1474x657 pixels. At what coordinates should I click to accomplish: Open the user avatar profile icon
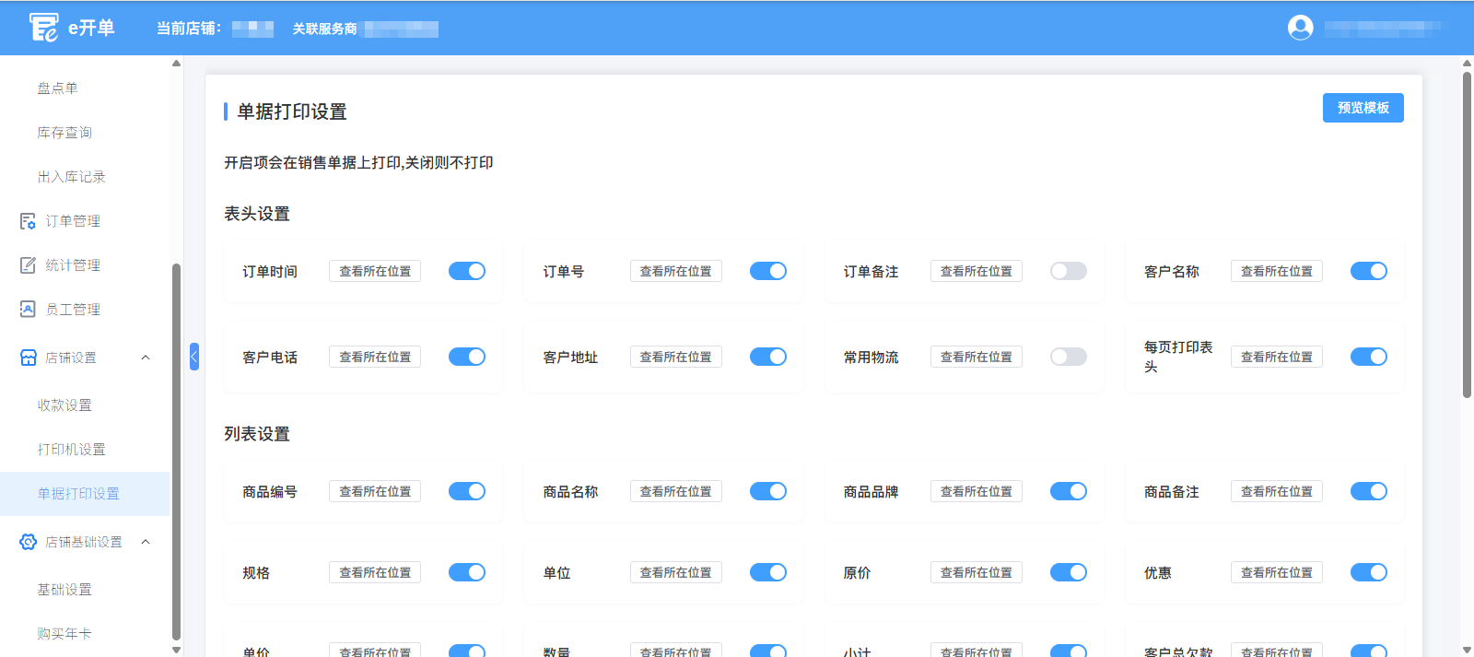1300,28
